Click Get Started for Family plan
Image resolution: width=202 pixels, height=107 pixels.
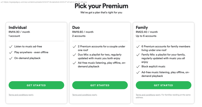point(163,85)
